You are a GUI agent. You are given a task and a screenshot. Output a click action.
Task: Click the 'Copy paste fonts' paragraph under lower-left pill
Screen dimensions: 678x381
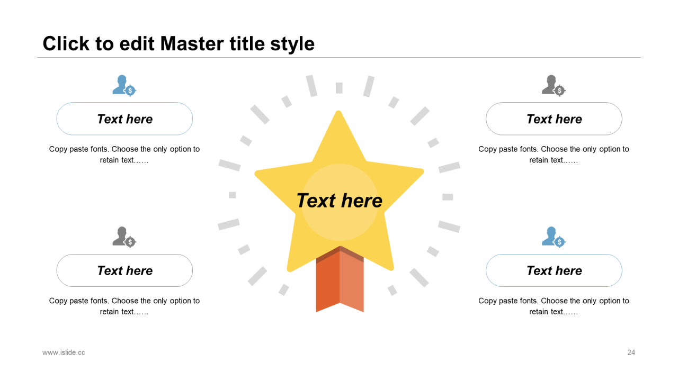[x=124, y=306]
